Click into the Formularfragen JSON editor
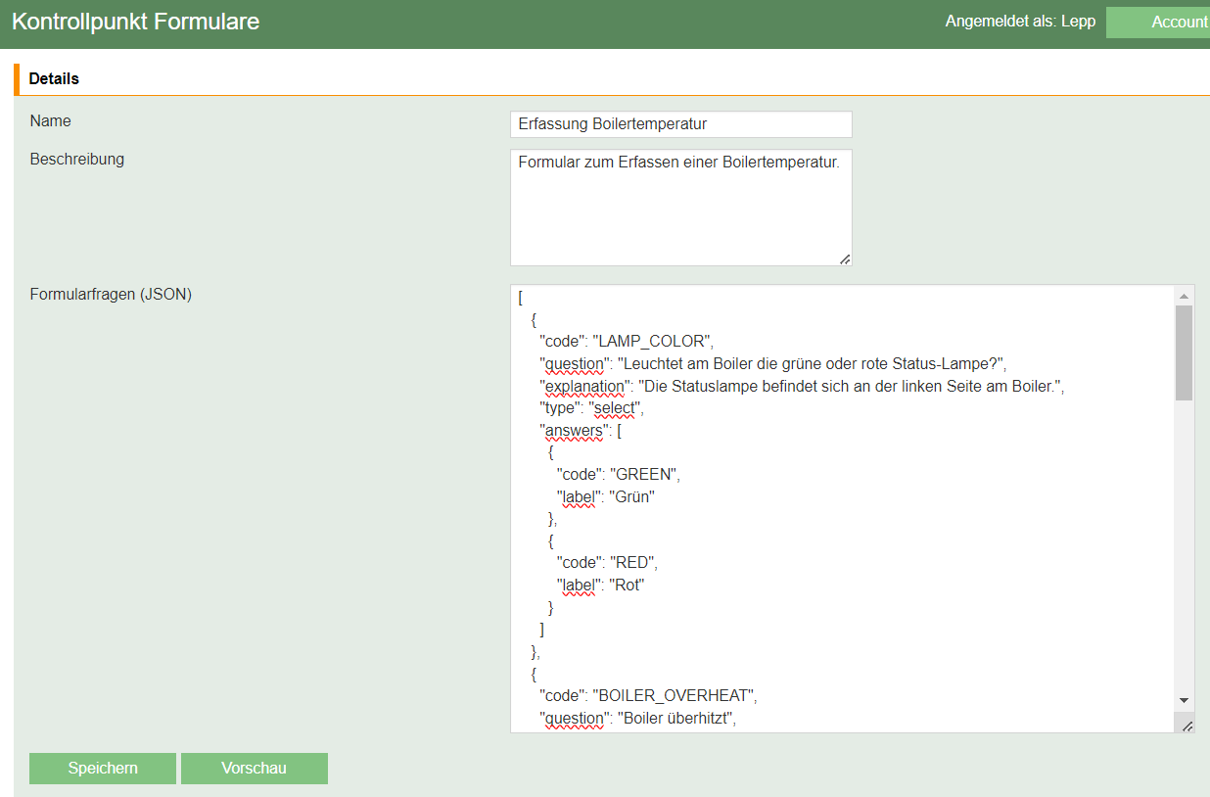The image size is (1210, 797). tap(842, 509)
